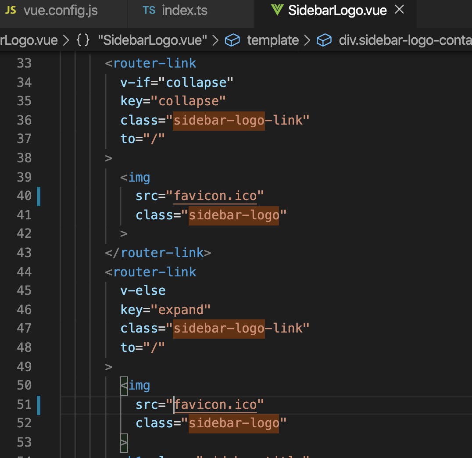Click key="expand" on line 46

165,310
